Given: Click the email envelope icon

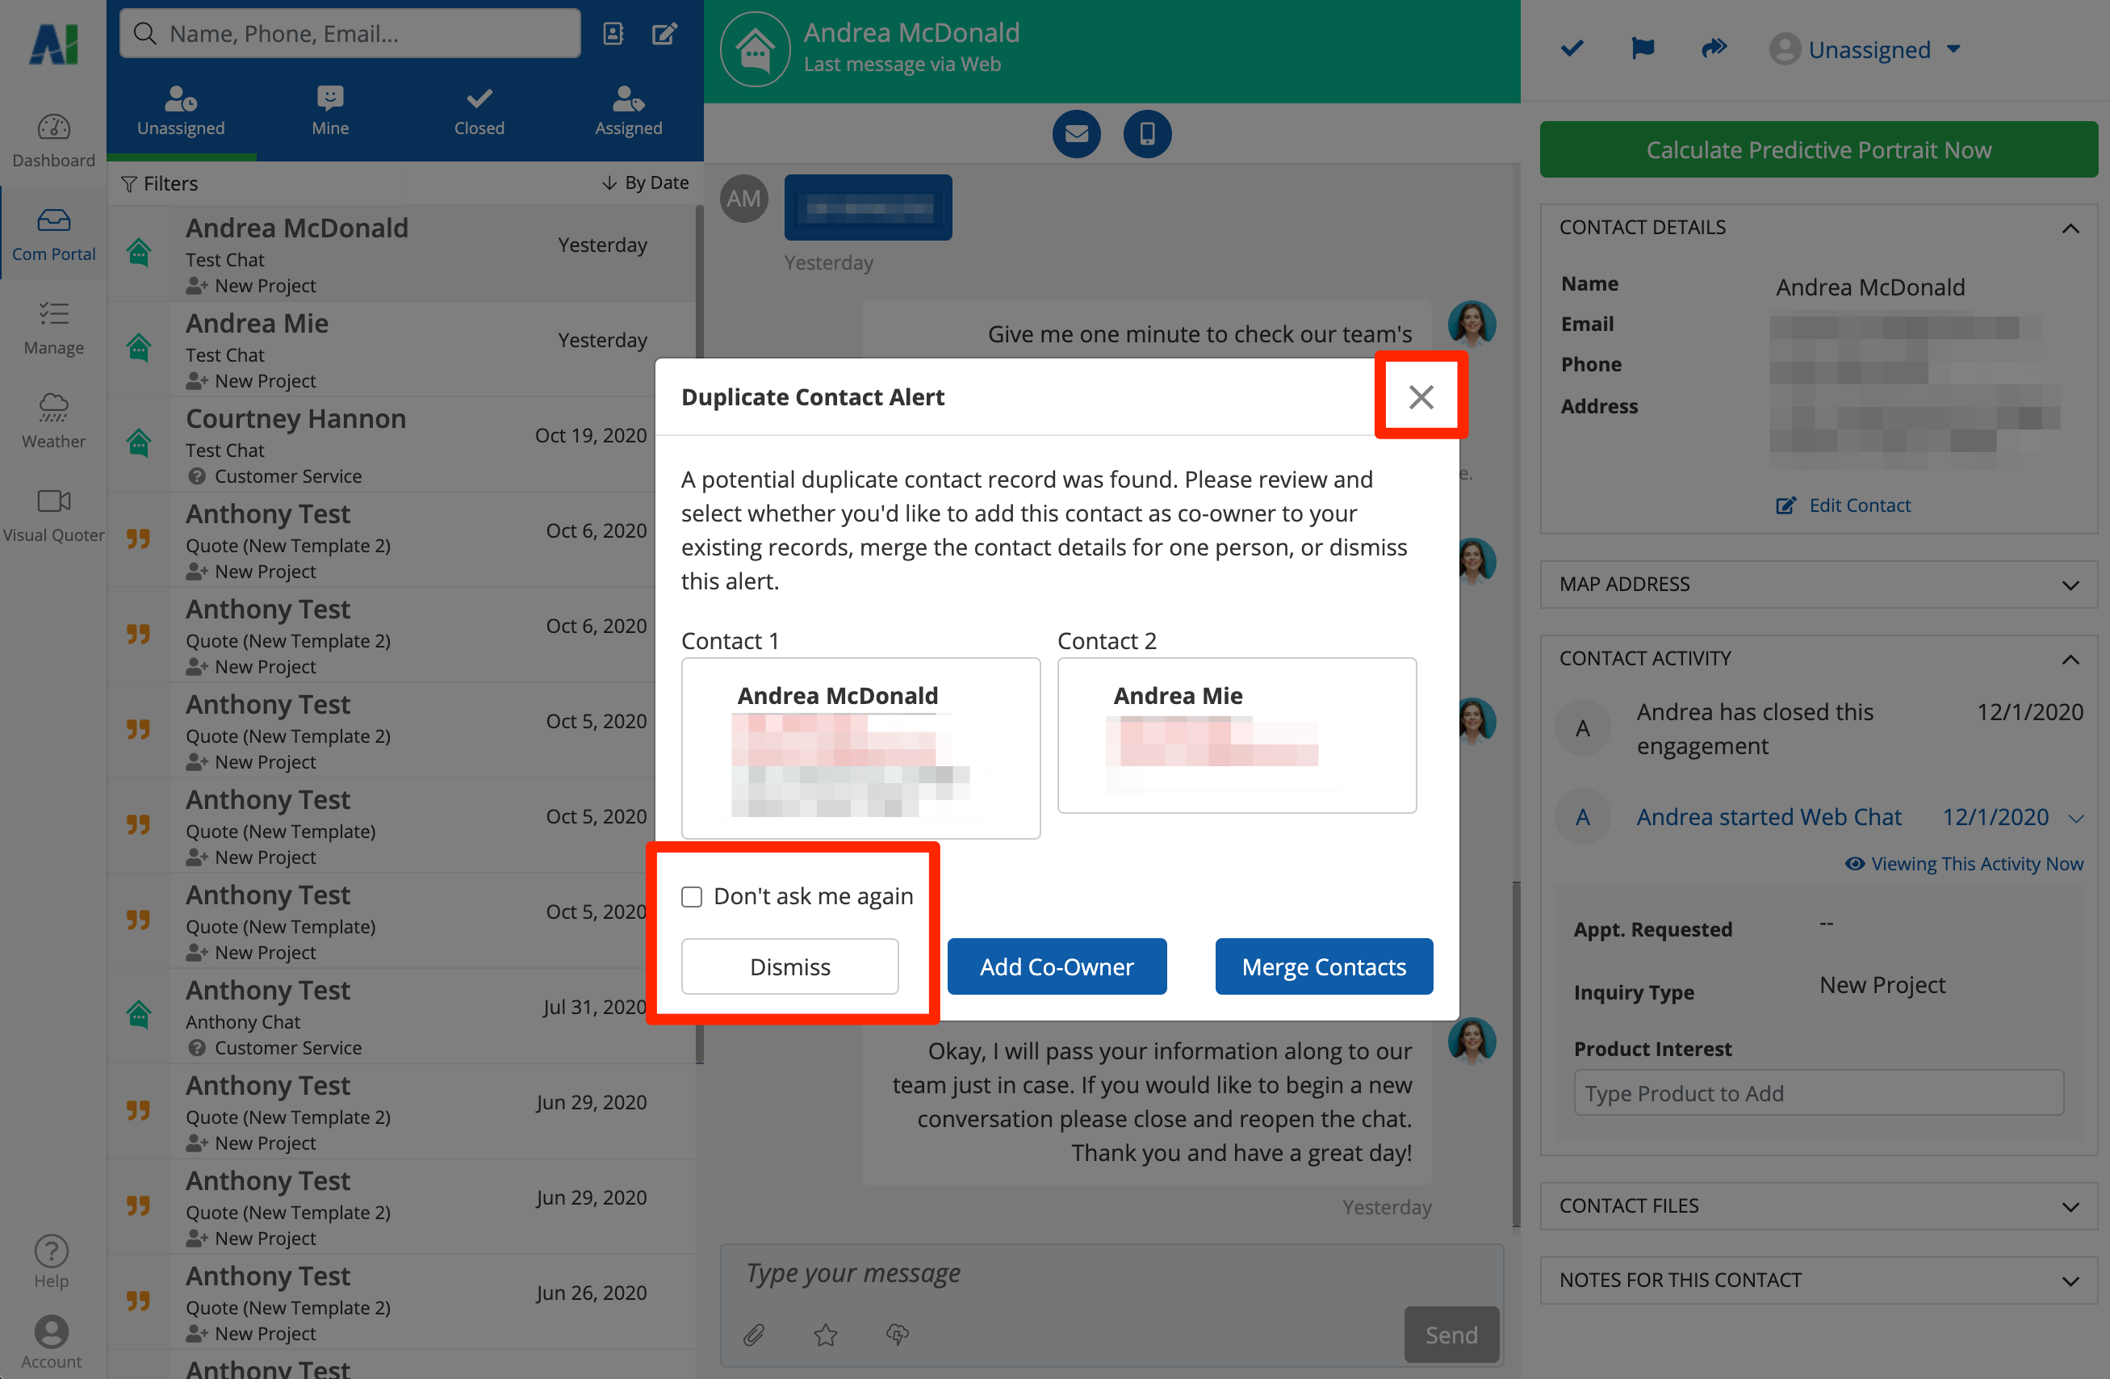Looking at the screenshot, I should coord(1076,134).
